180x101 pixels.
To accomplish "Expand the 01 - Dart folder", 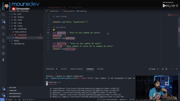I will click(25, 14).
